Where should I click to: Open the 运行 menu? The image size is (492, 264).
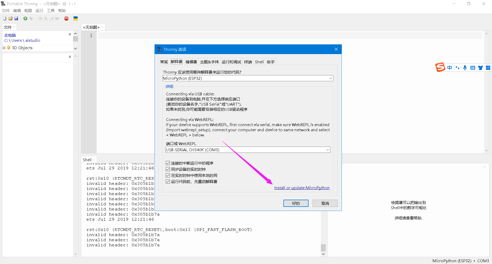(39, 11)
